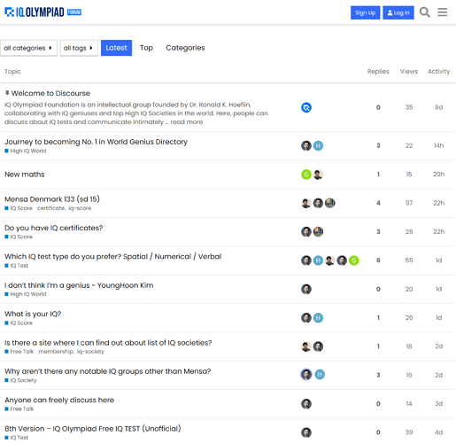Open the hamburger menu icon
This screenshot has width=456, height=443.
pos(442,12)
